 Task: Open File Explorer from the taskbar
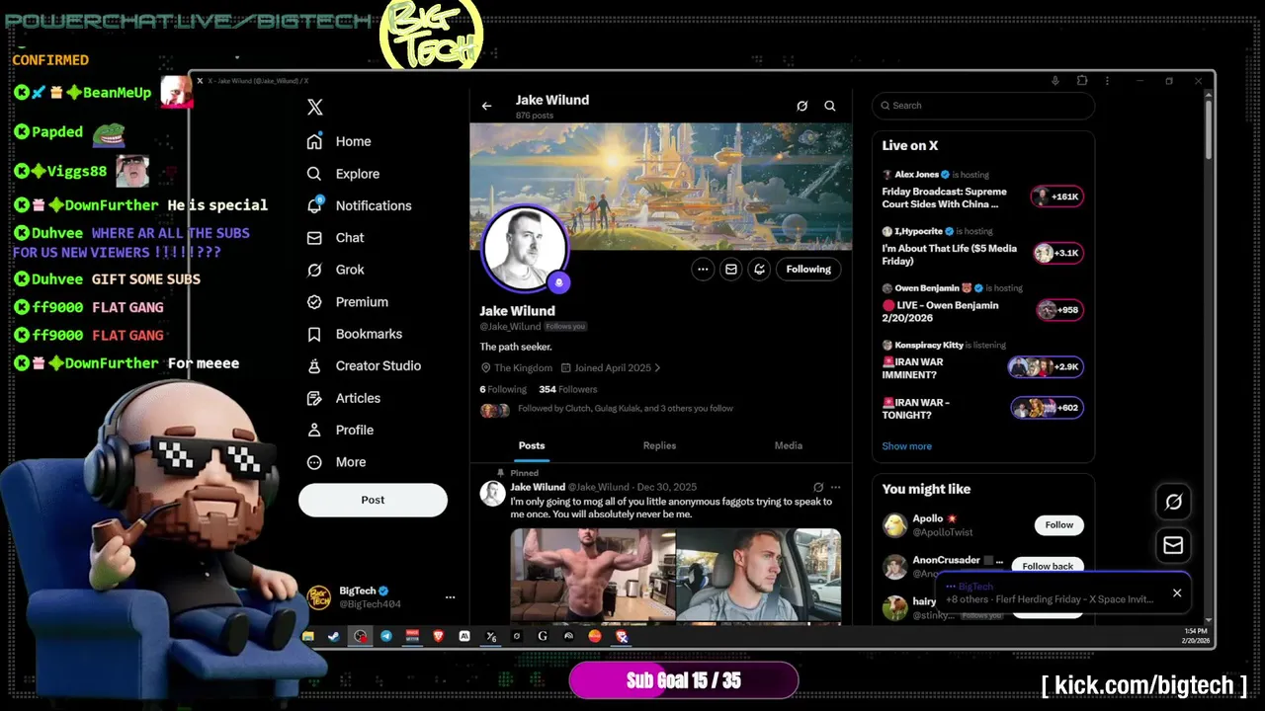(x=308, y=637)
